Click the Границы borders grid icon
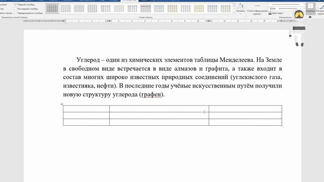 tap(310, 6)
